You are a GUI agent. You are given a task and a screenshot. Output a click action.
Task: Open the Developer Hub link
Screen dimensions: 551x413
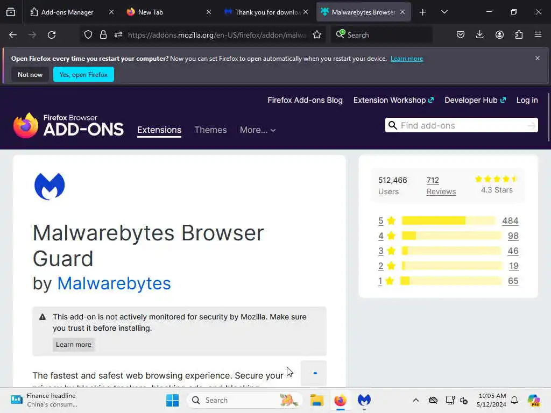475,100
